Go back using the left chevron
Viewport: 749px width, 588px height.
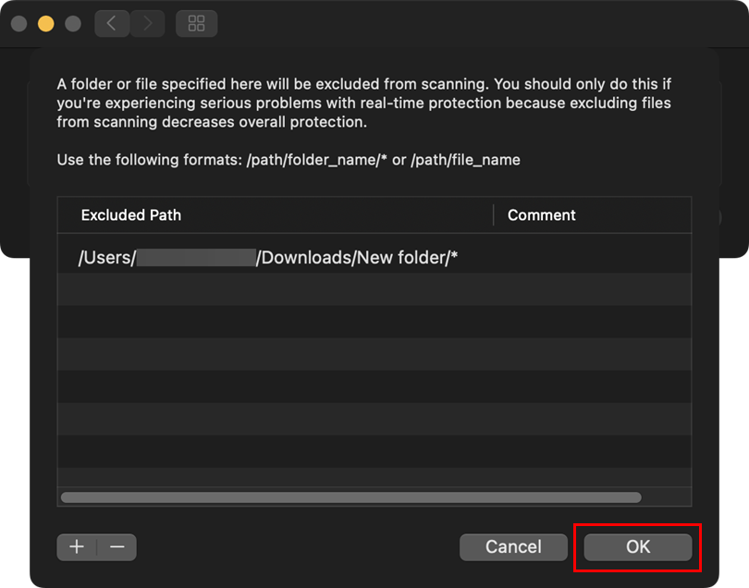[112, 24]
